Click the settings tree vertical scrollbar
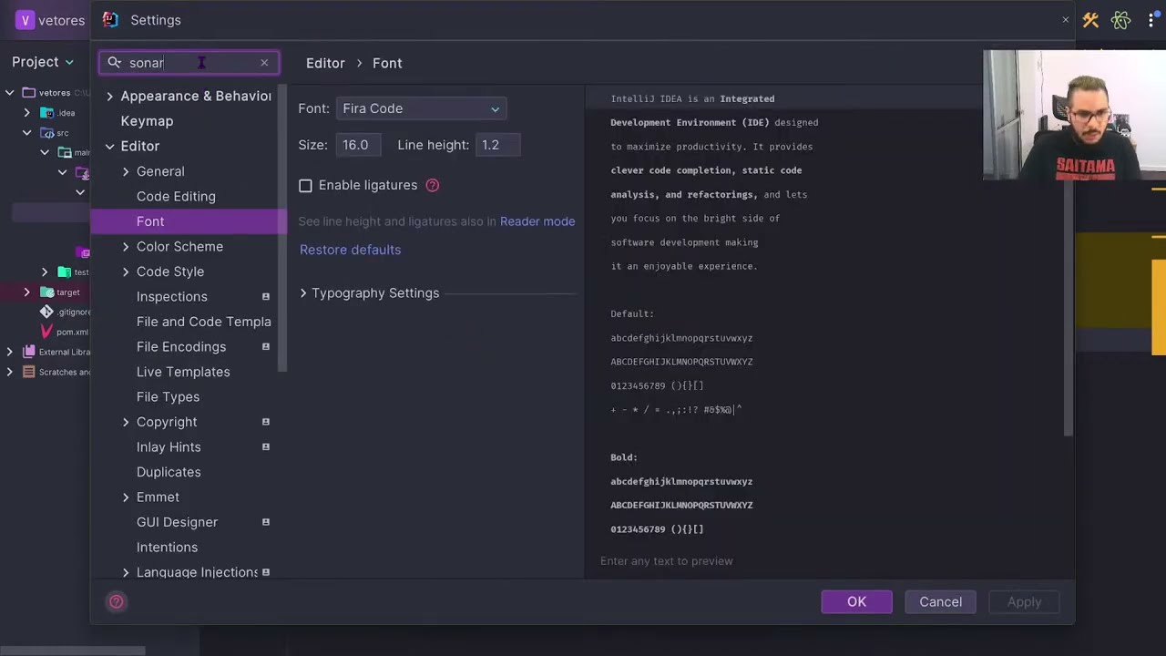Viewport: 1166px width, 656px height. click(282, 228)
